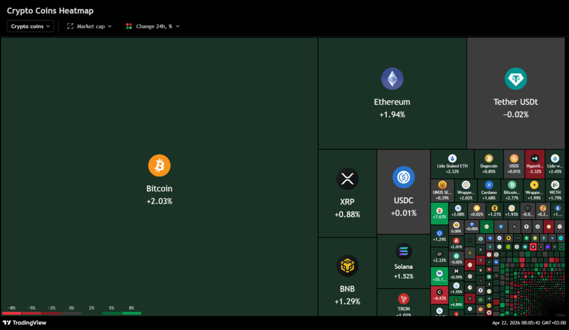The image size is (569, 330).
Task: Open the Change 24h, % color selector
Action: pyautogui.click(x=153, y=26)
